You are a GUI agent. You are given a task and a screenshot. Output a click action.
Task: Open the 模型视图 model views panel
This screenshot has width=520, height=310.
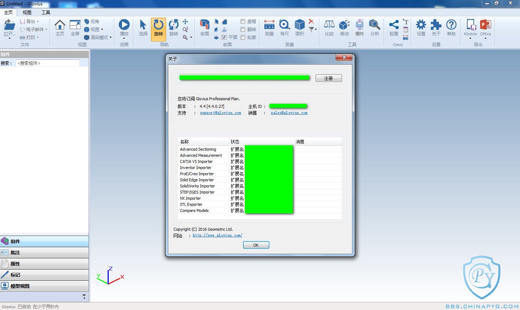click(x=44, y=286)
